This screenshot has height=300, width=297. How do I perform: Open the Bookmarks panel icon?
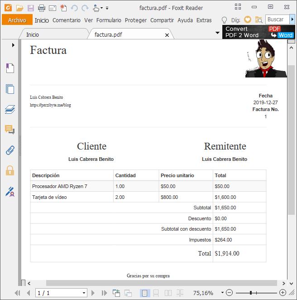[x=10, y=68]
